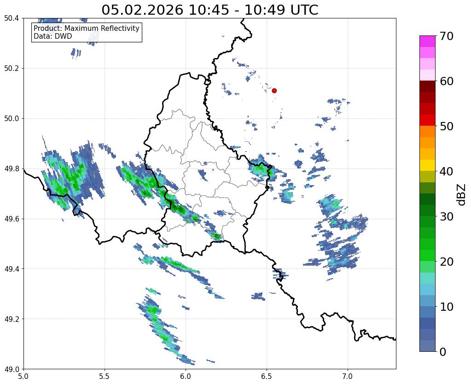The image size is (471, 384).
Task: Click the latitude tick label 49.4
Action: pos(12,269)
